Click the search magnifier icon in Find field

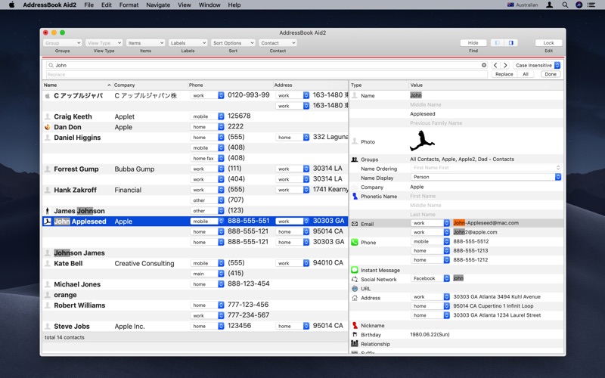[x=51, y=65]
